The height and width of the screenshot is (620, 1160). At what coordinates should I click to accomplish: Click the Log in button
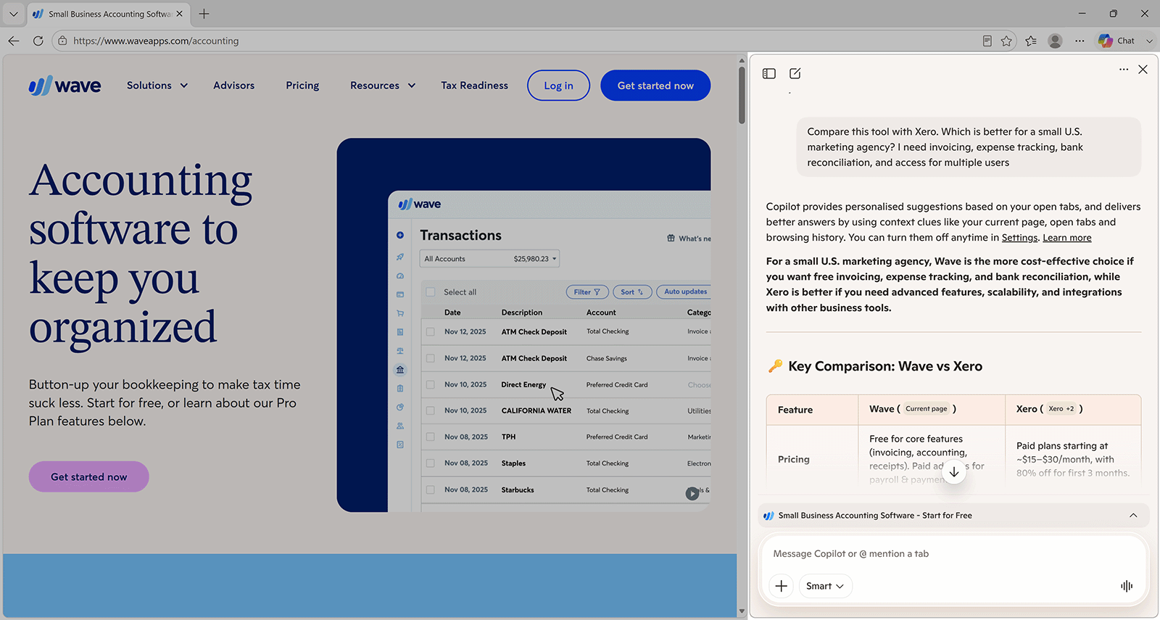558,86
